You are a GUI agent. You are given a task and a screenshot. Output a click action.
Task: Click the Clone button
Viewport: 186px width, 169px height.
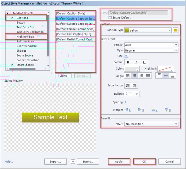63,76
